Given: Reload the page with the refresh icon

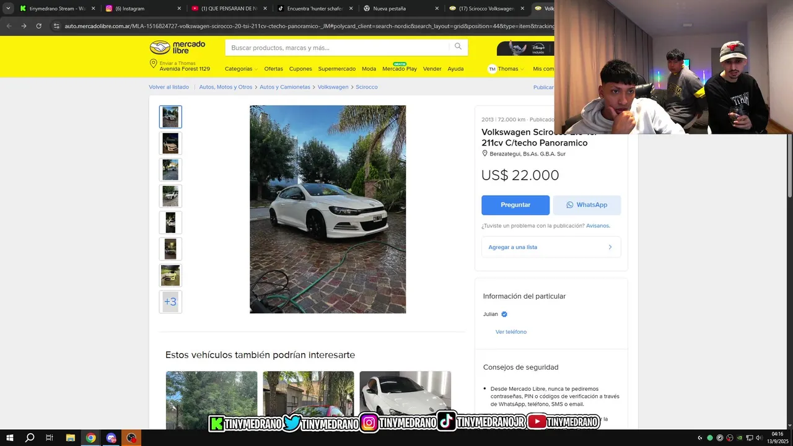Looking at the screenshot, I should pos(38,26).
